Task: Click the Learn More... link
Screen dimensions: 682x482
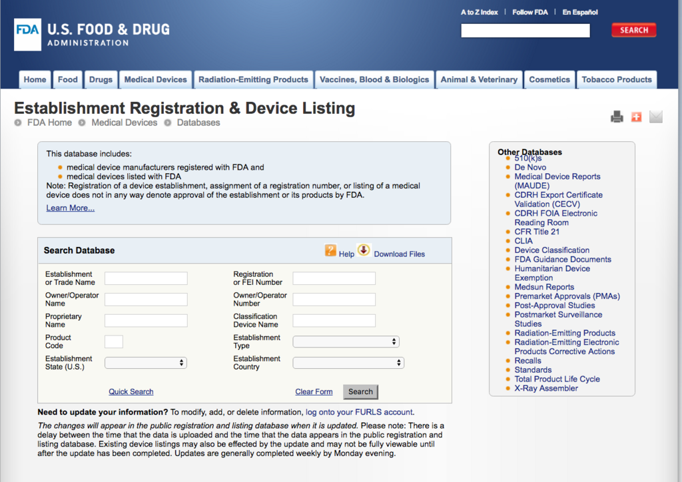Action: [71, 208]
